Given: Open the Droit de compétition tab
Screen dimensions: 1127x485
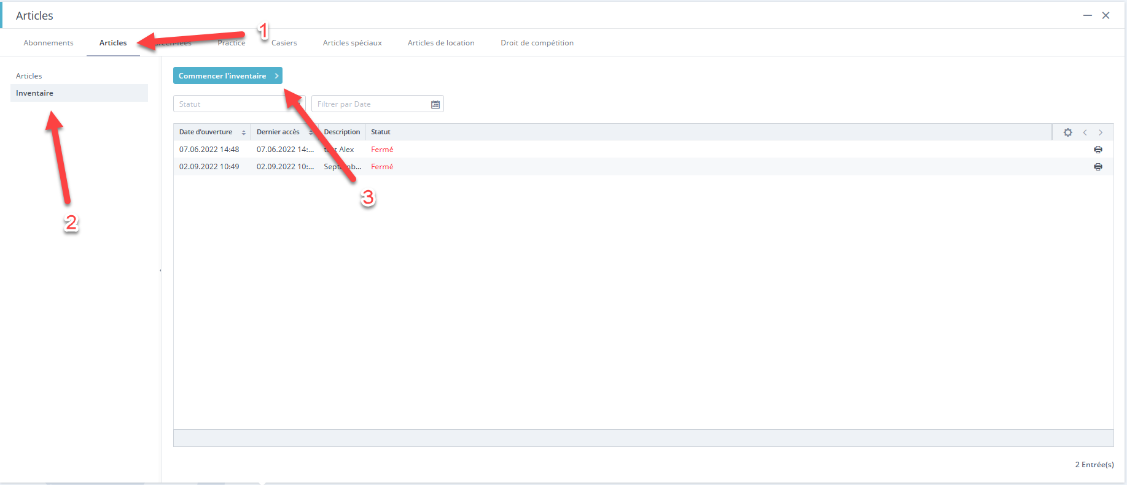Looking at the screenshot, I should 537,43.
